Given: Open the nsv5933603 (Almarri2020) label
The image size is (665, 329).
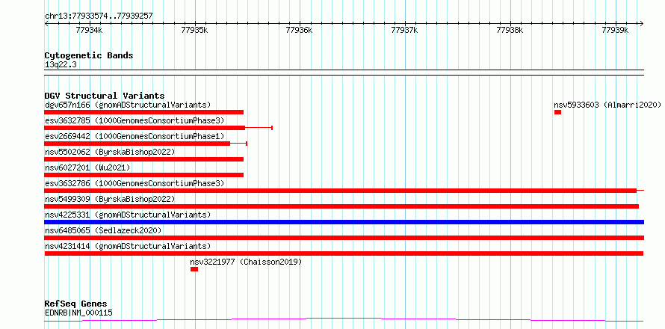Looking at the screenshot, I should point(607,105).
